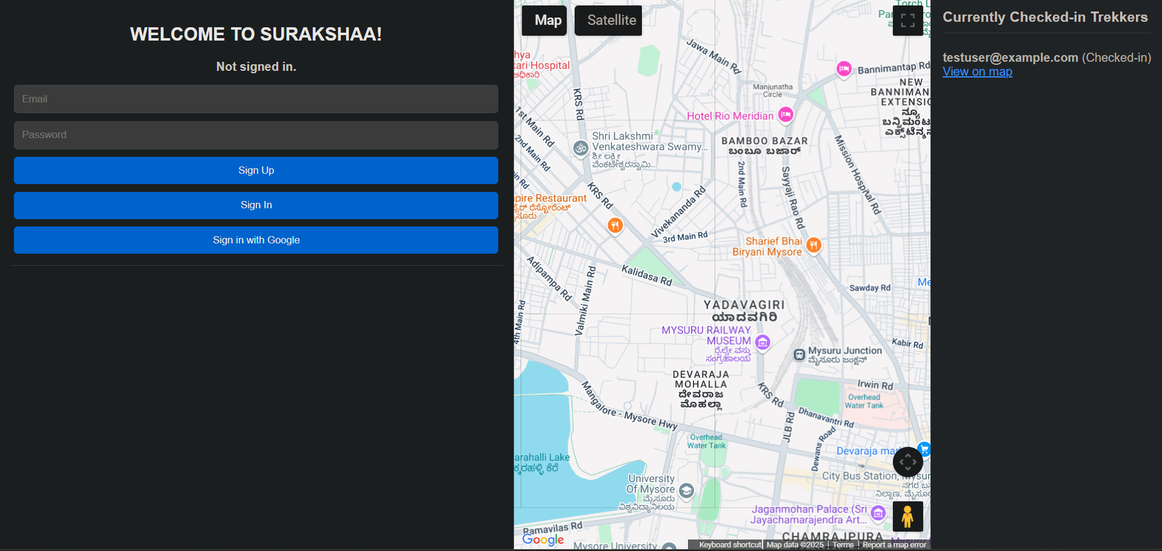Click the Manjunatha Circle label

(772, 91)
